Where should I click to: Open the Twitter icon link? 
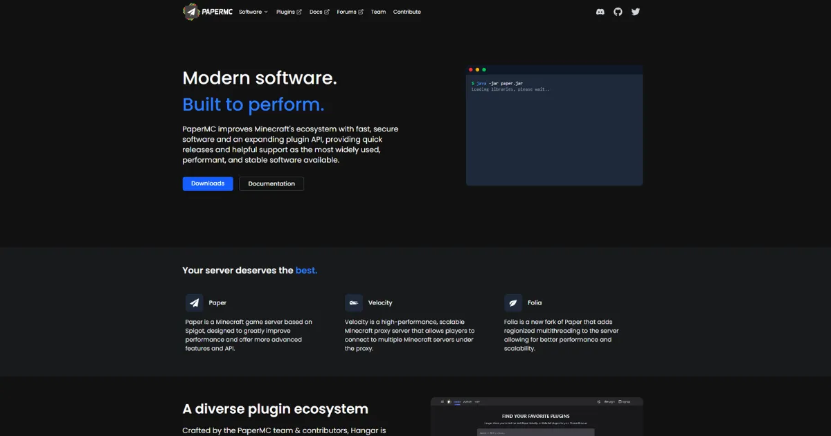[636, 12]
